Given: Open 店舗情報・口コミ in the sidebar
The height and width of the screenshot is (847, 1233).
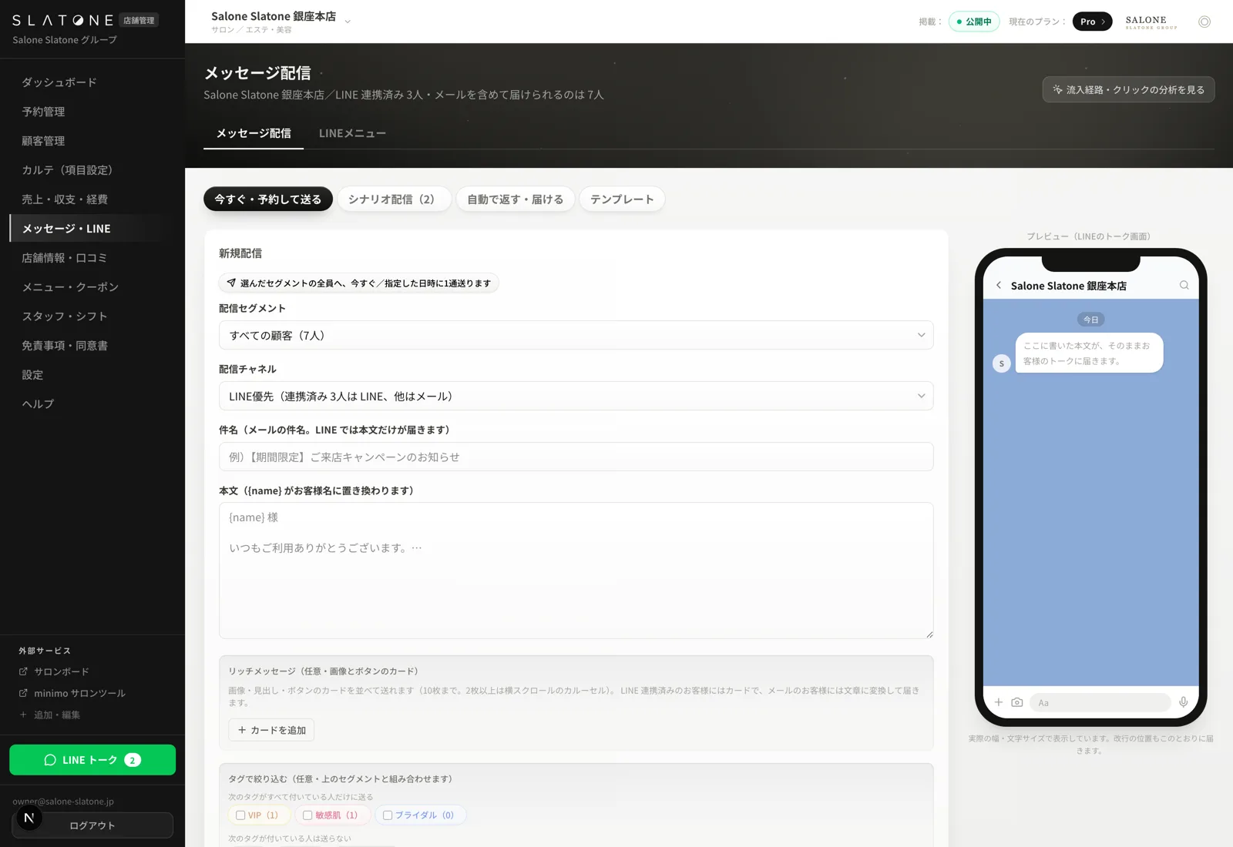Looking at the screenshot, I should coord(92,258).
